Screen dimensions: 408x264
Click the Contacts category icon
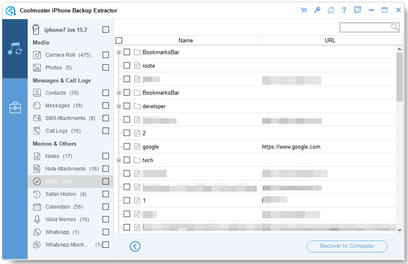[x=37, y=92]
